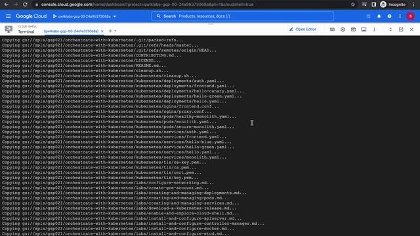Open the qwiklabs project selector dropdown
The width and height of the screenshot is (420, 236).
tap(85, 16)
